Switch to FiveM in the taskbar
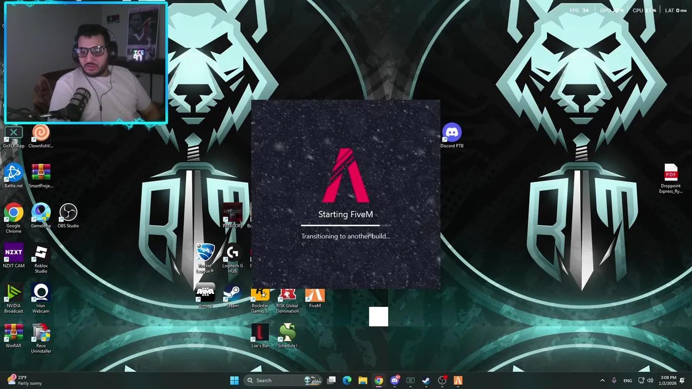692x389 pixels. (x=458, y=380)
